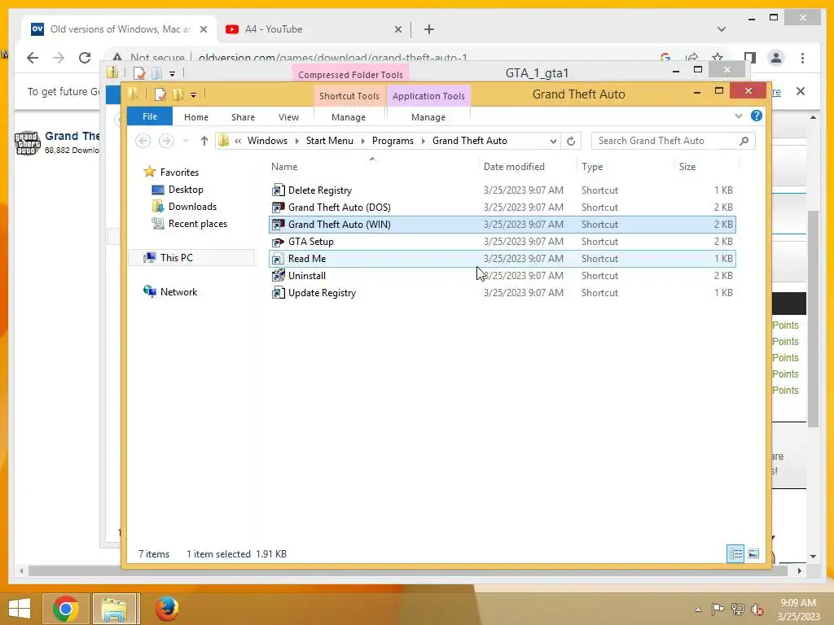Image resolution: width=834 pixels, height=625 pixels.
Task: Go up one folder level arrow
Action: point(204,141)
